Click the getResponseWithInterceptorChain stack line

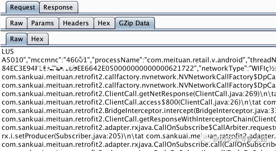(139, 119)
